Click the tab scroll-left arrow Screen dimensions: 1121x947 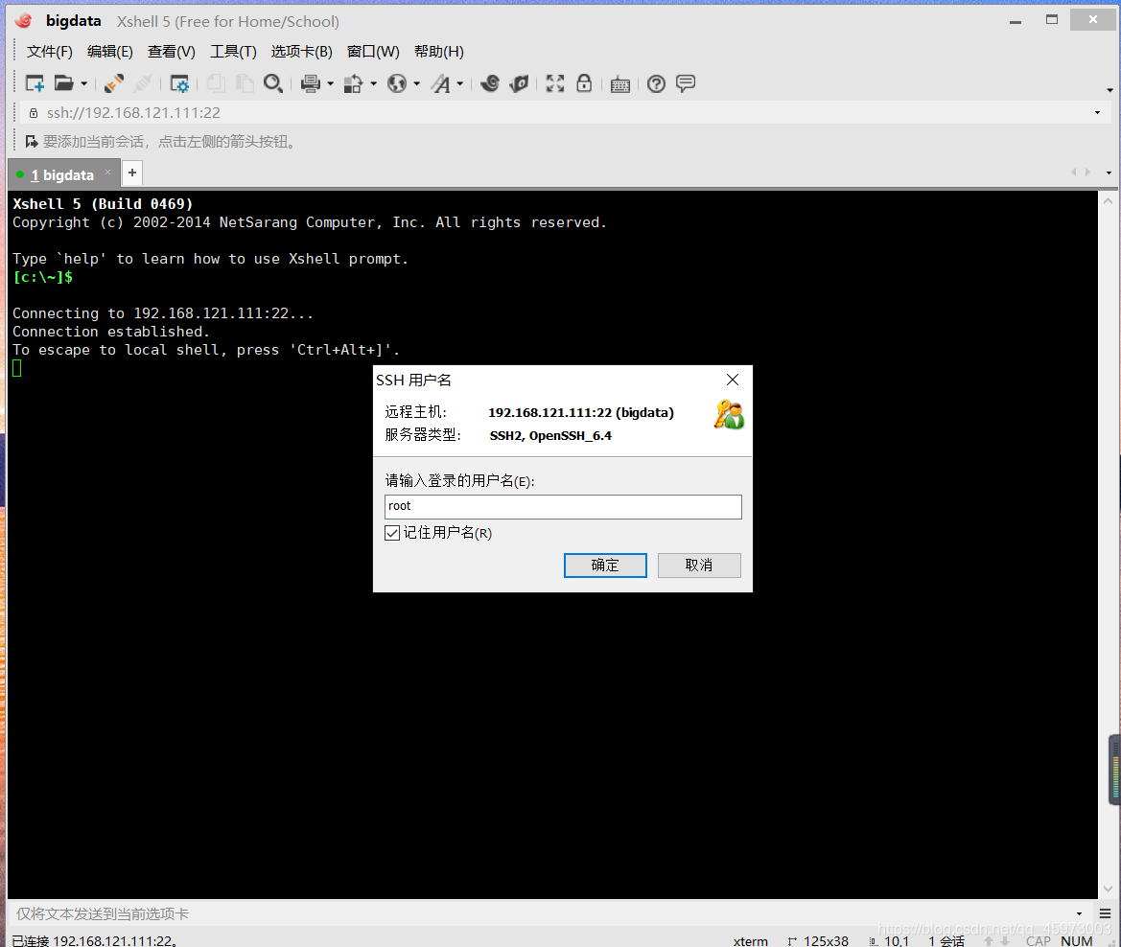1074,173
